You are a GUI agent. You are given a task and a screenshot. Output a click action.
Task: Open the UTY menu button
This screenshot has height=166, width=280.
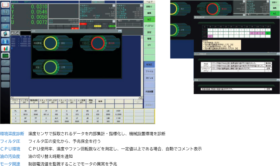coord(149,45)
